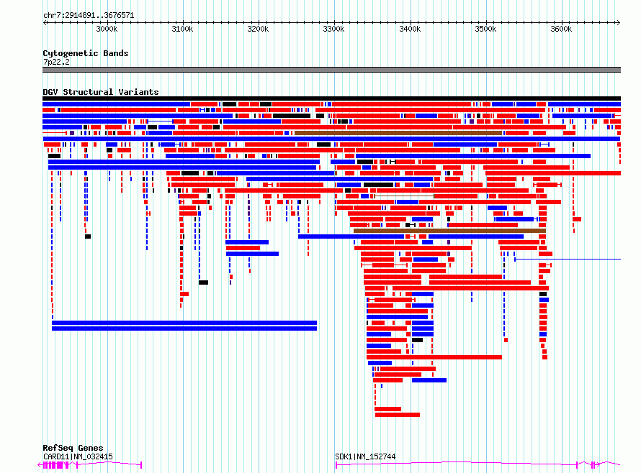641x473 pixels.
Task: Click the CARD11 magenta exon cluster
Action: (x=56, y=465)
